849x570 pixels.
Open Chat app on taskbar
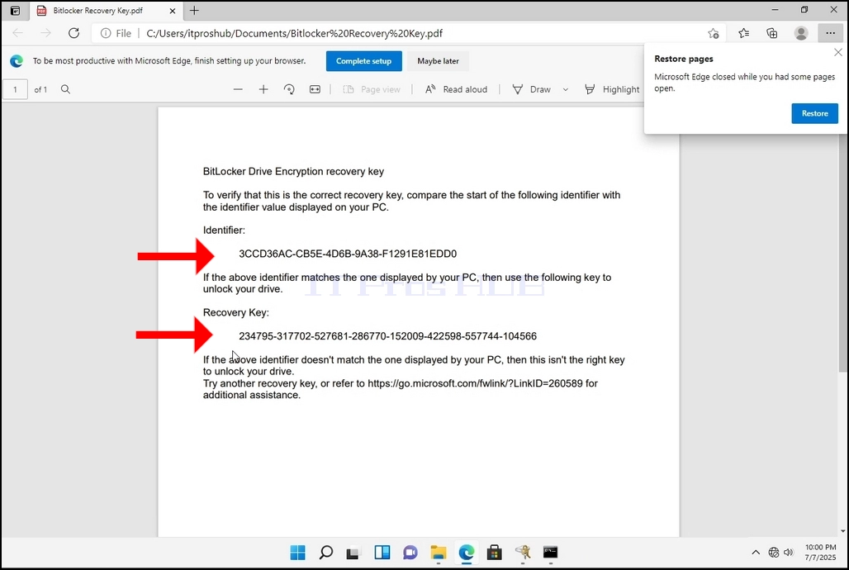point(410,552)
